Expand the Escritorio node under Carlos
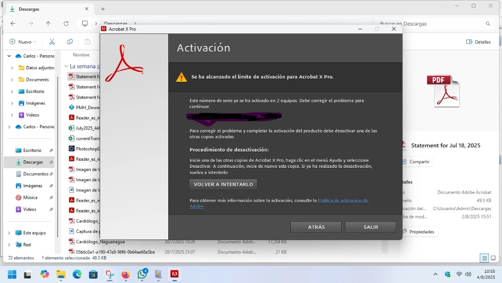Viewport: 502px width, 283px height. click(12, 92)
